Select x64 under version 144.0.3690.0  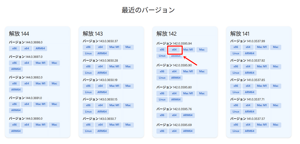(26, 125)
